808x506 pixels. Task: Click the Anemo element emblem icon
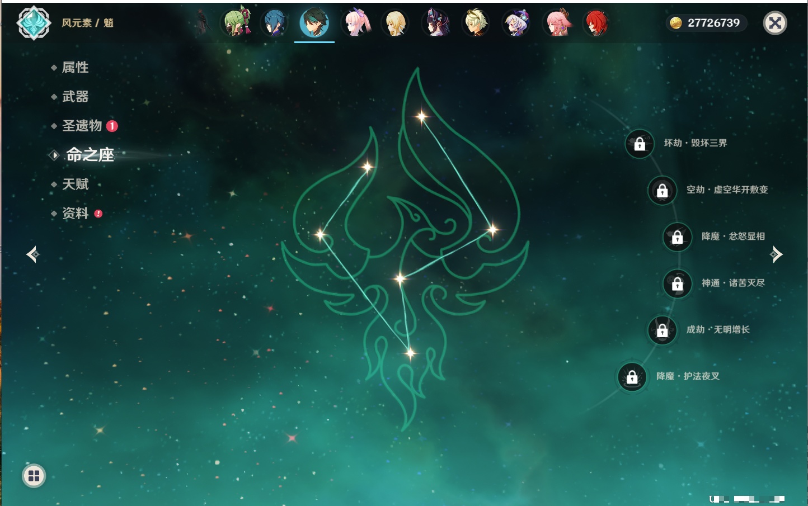pyautogui.click(x=34, y=23)
